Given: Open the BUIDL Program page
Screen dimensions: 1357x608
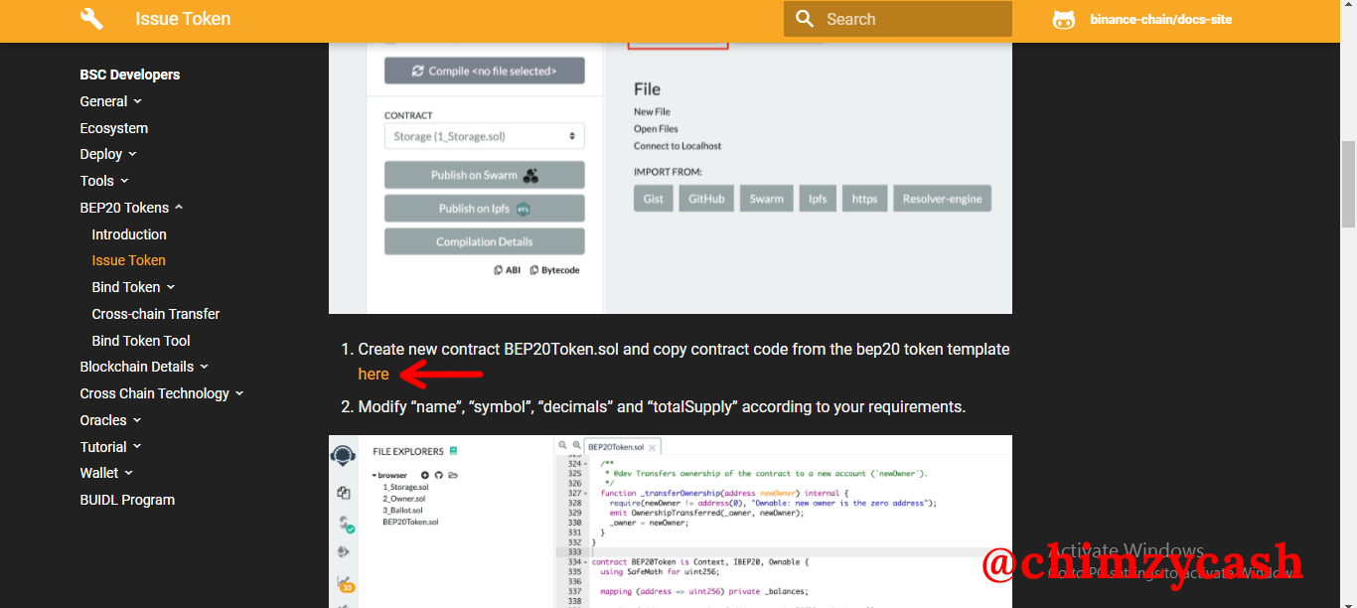Looking at the screenshot, I should pyautogui.click(x=127, y=500).
